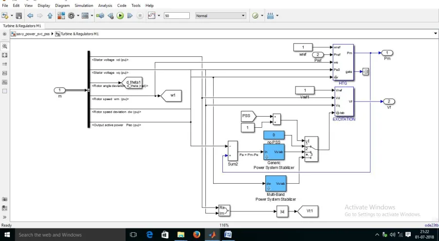Open the Code menu
The height and width of the screenshot is (241, 439).
click(x=122, y=5)
